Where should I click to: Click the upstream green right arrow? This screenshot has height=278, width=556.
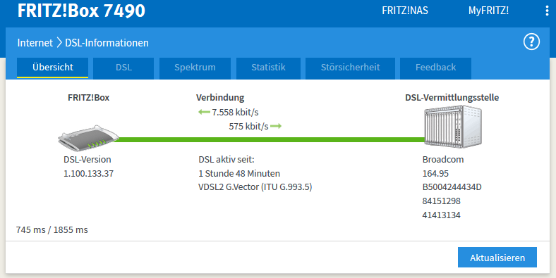276,126
